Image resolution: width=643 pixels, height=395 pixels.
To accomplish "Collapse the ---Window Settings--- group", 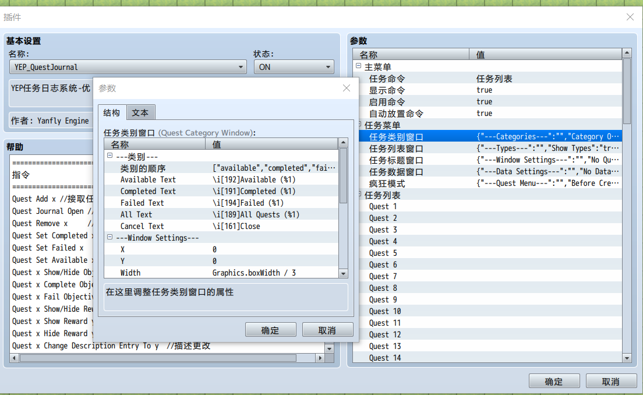I will point(110,237).
